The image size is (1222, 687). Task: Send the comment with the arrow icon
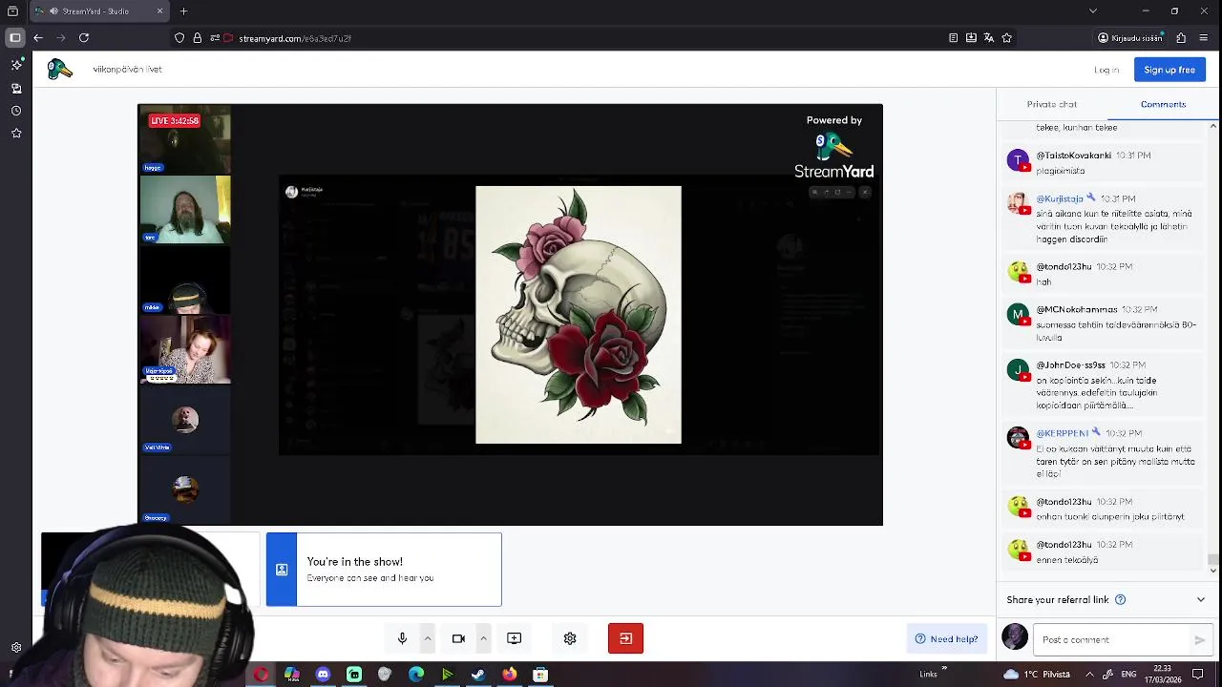pyautogui.click(x=1199, y=640)
